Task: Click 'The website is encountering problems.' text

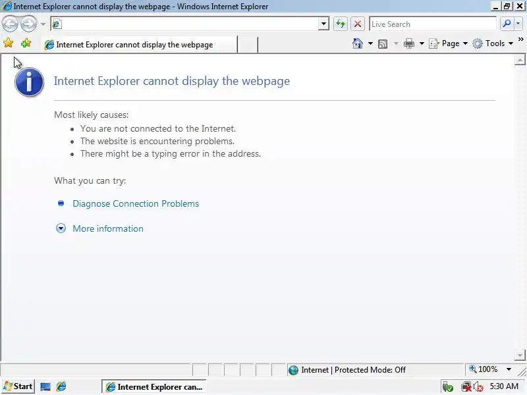Action: [157, 141]
